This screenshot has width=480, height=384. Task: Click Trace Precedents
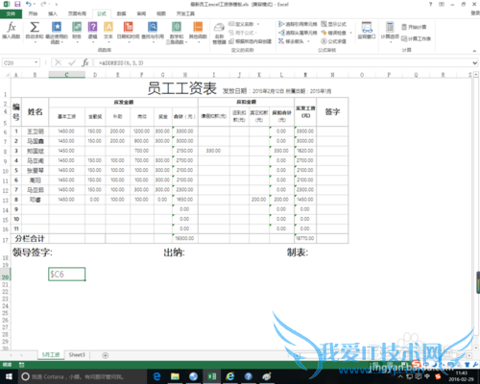point(298,24)
